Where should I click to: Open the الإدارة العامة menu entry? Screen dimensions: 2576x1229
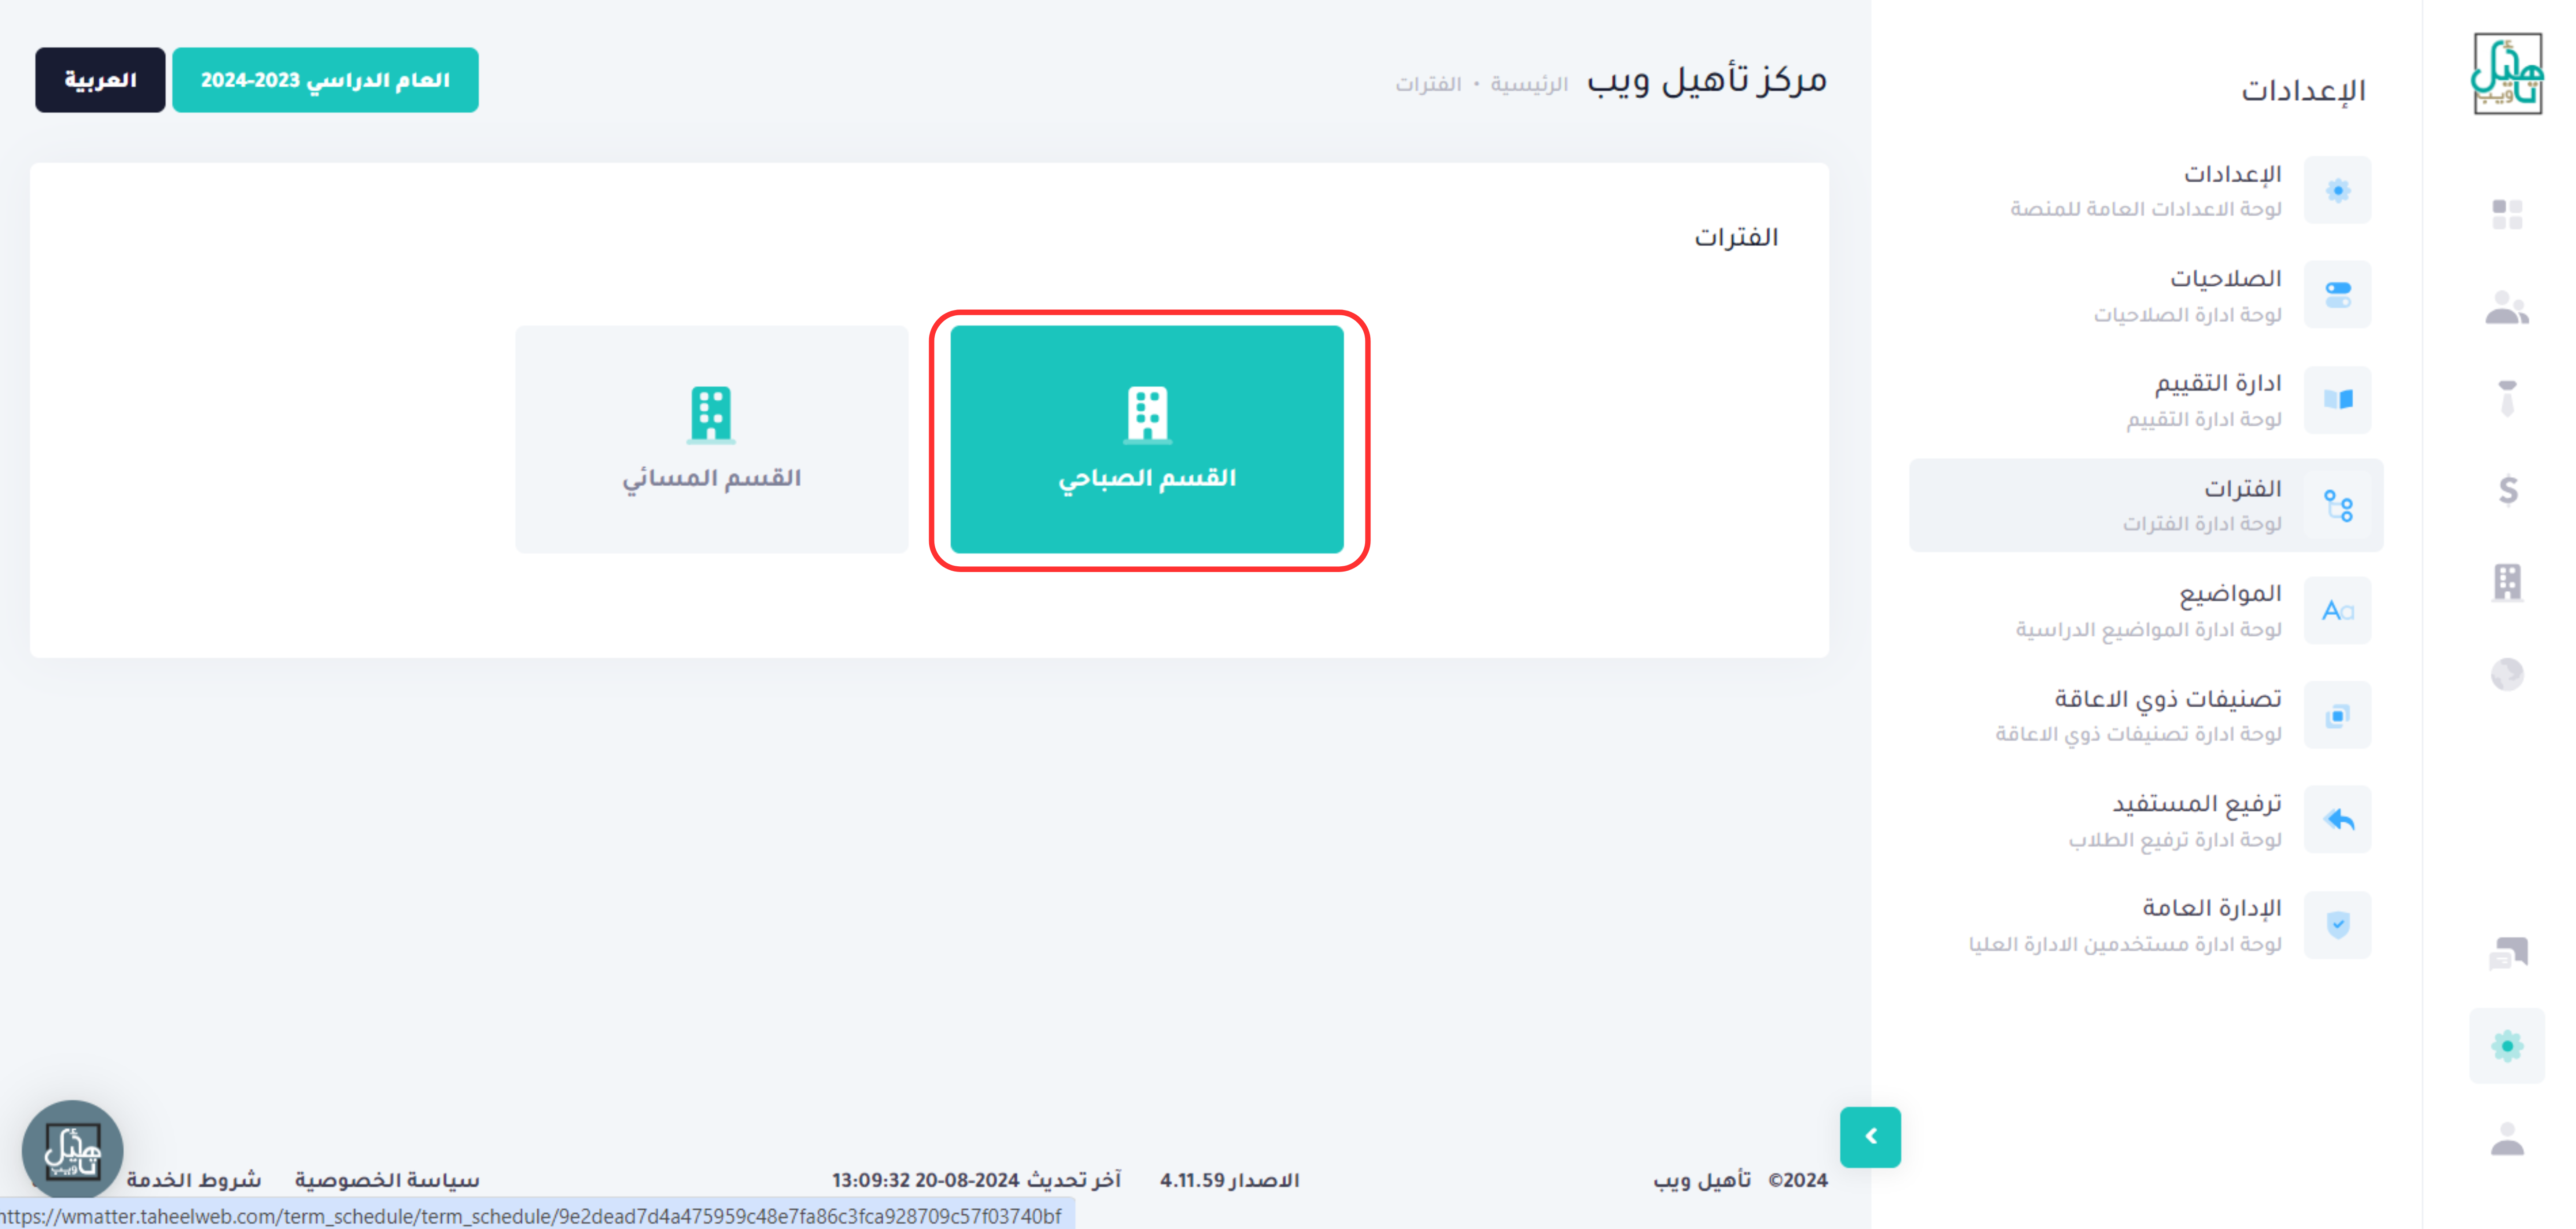(x=2145, y=925)
